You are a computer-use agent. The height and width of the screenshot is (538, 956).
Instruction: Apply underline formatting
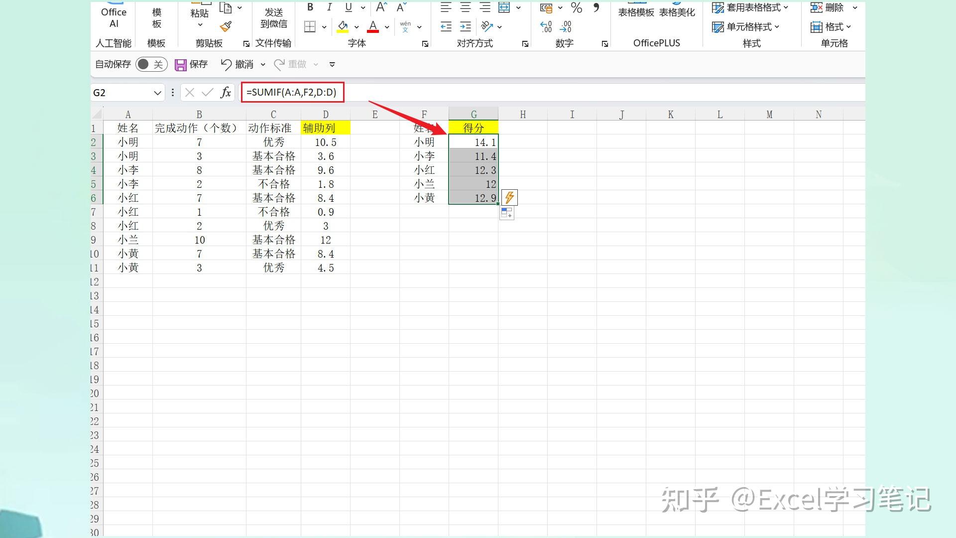coord(349,7)
